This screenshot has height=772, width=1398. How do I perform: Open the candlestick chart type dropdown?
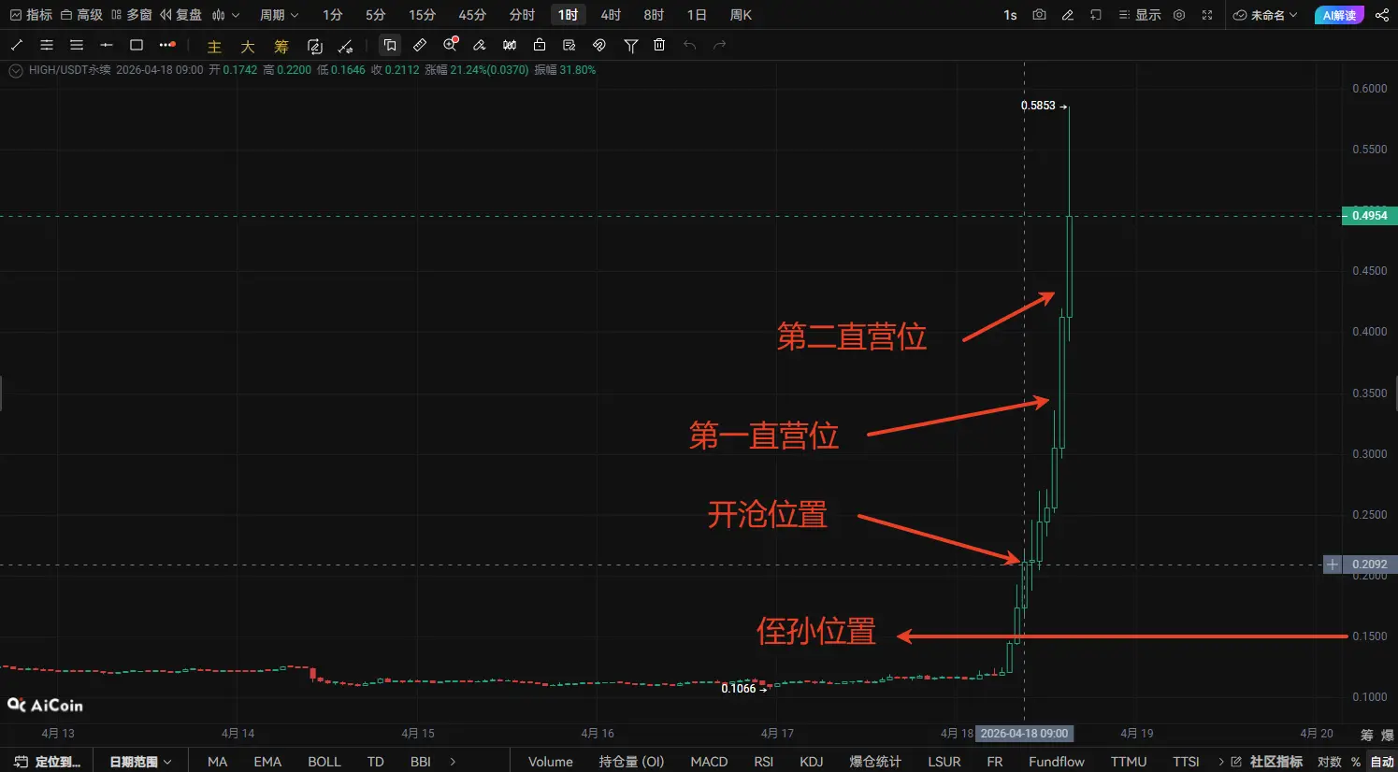[225, 15]
